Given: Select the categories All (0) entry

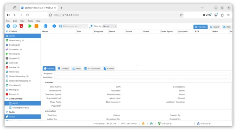Looking at the screenshot, I should [x=23, y=103].
